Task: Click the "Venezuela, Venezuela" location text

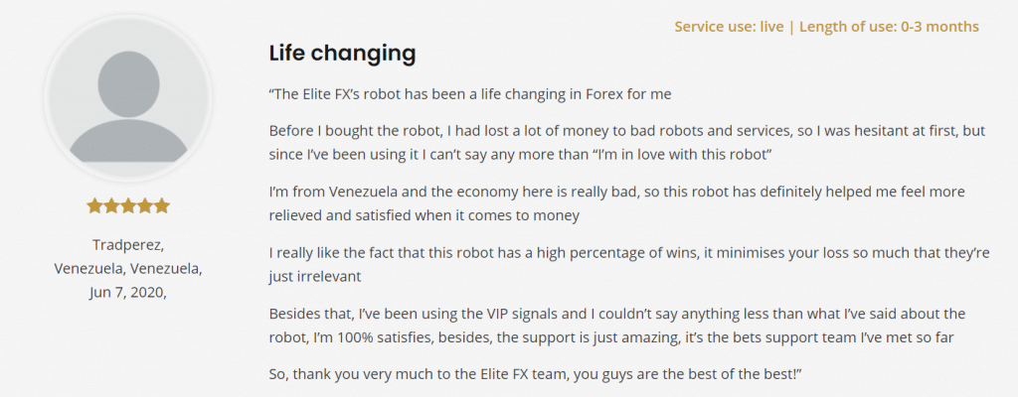Action: pos(127,268)
